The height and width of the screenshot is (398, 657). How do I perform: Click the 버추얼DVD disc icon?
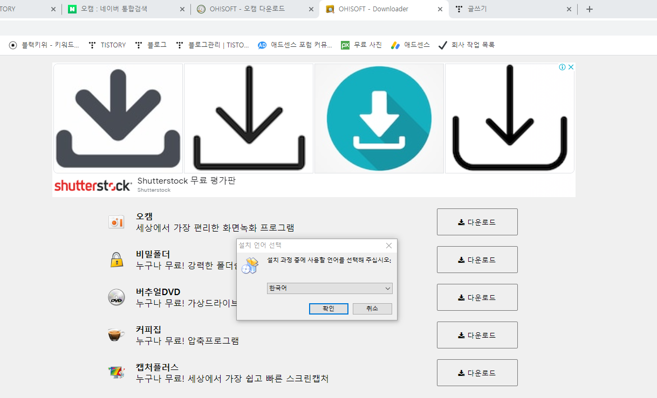click(116, 297)
